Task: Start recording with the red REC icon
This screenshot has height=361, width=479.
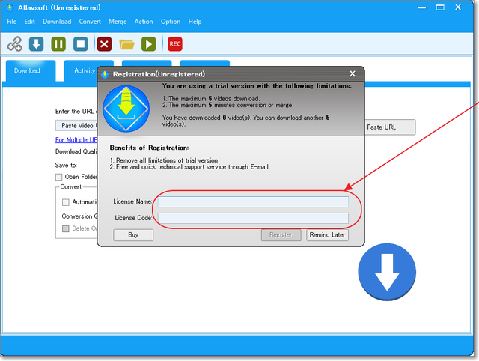Action: 175,44
